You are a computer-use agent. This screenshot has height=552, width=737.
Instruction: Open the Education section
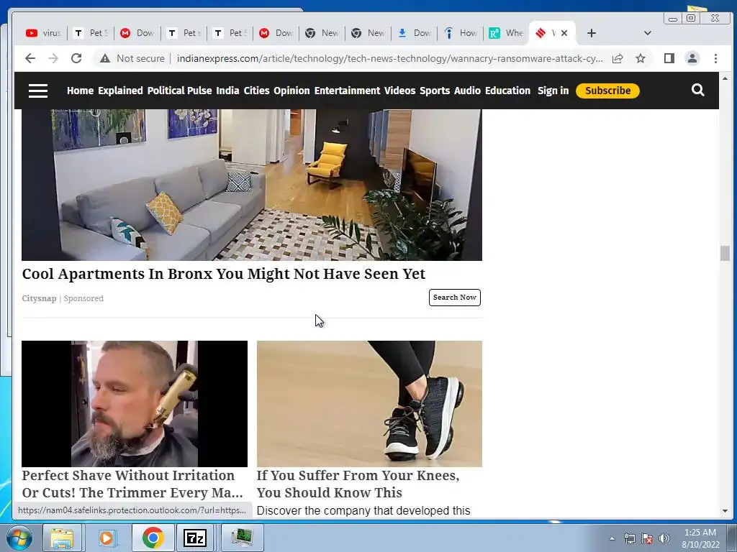tap(507, 91)
